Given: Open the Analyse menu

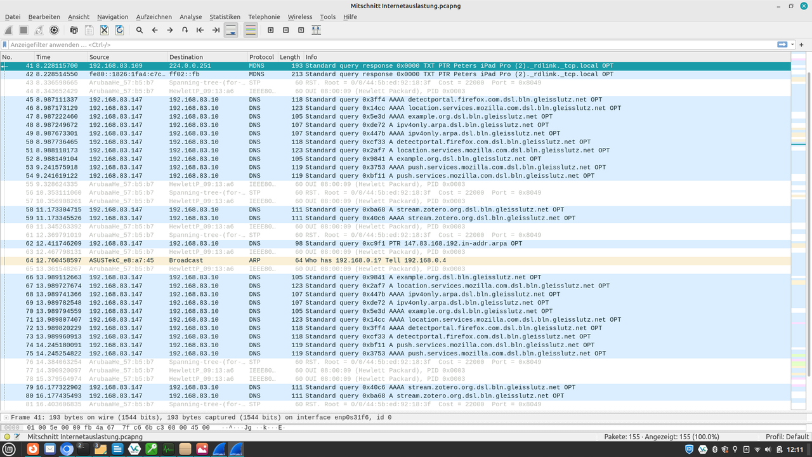Looking at the screenshot, I should [190, 17].
